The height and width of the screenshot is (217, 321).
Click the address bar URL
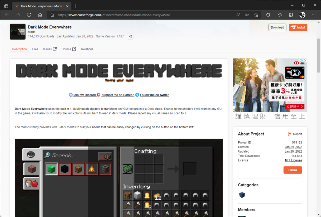point(114,15)
